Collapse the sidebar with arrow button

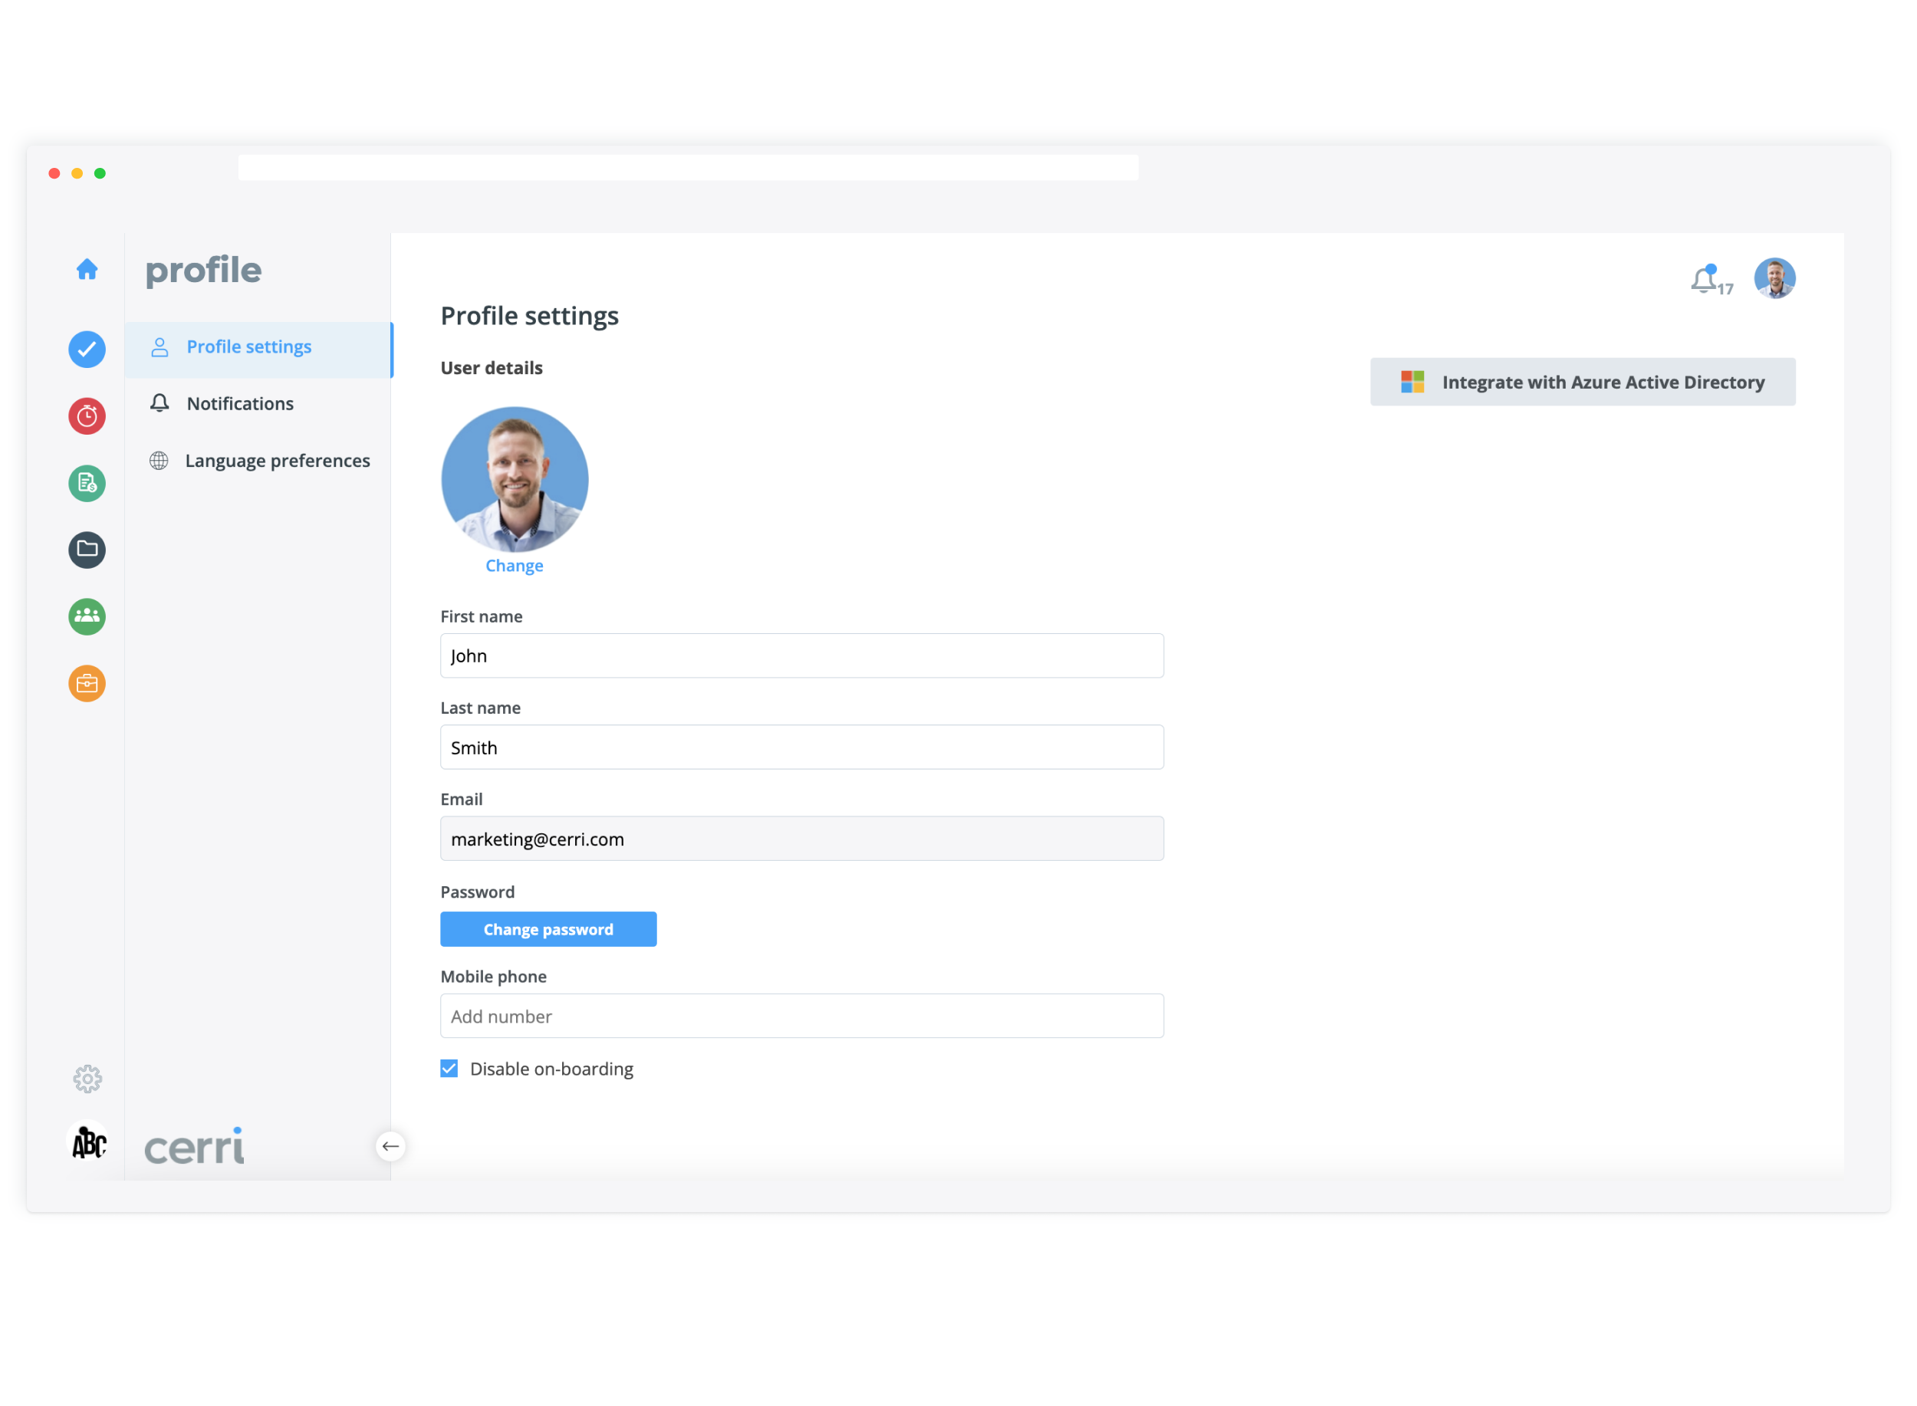coord(391,1146)
